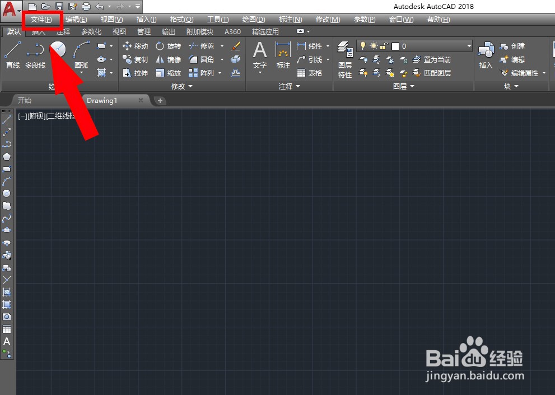Click the Save floppy-disk icon in quick access toolbar
This screenshot has width=555, height=395.
59,6
